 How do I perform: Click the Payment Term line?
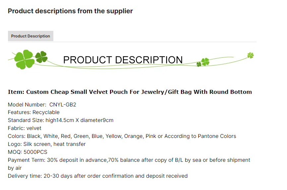click(x=129, y=160)
